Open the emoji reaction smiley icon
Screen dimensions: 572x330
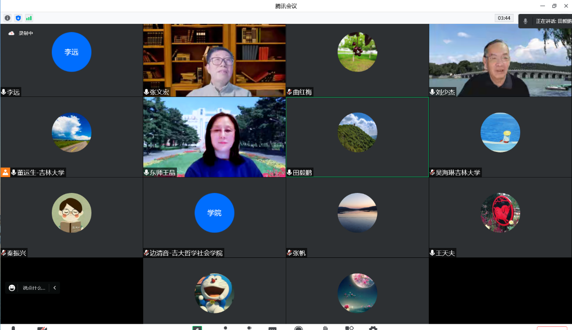pos(12,288)
